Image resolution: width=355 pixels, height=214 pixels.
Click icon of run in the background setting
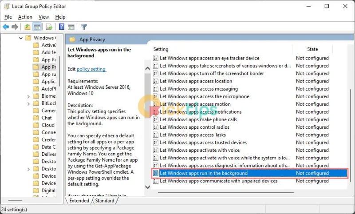[156, 173]
